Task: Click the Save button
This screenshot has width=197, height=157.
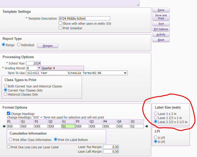Action: click(161, 10)
